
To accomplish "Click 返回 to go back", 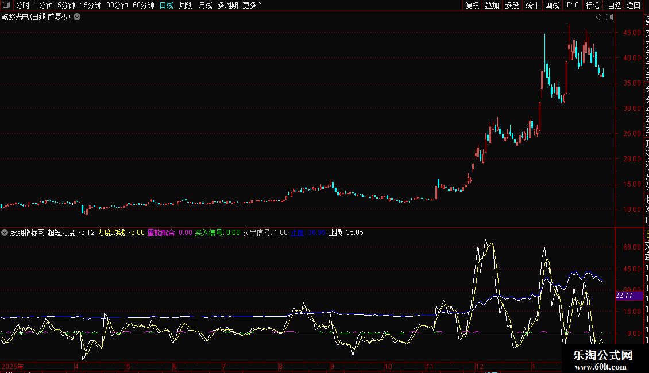I will click(633, 5).
